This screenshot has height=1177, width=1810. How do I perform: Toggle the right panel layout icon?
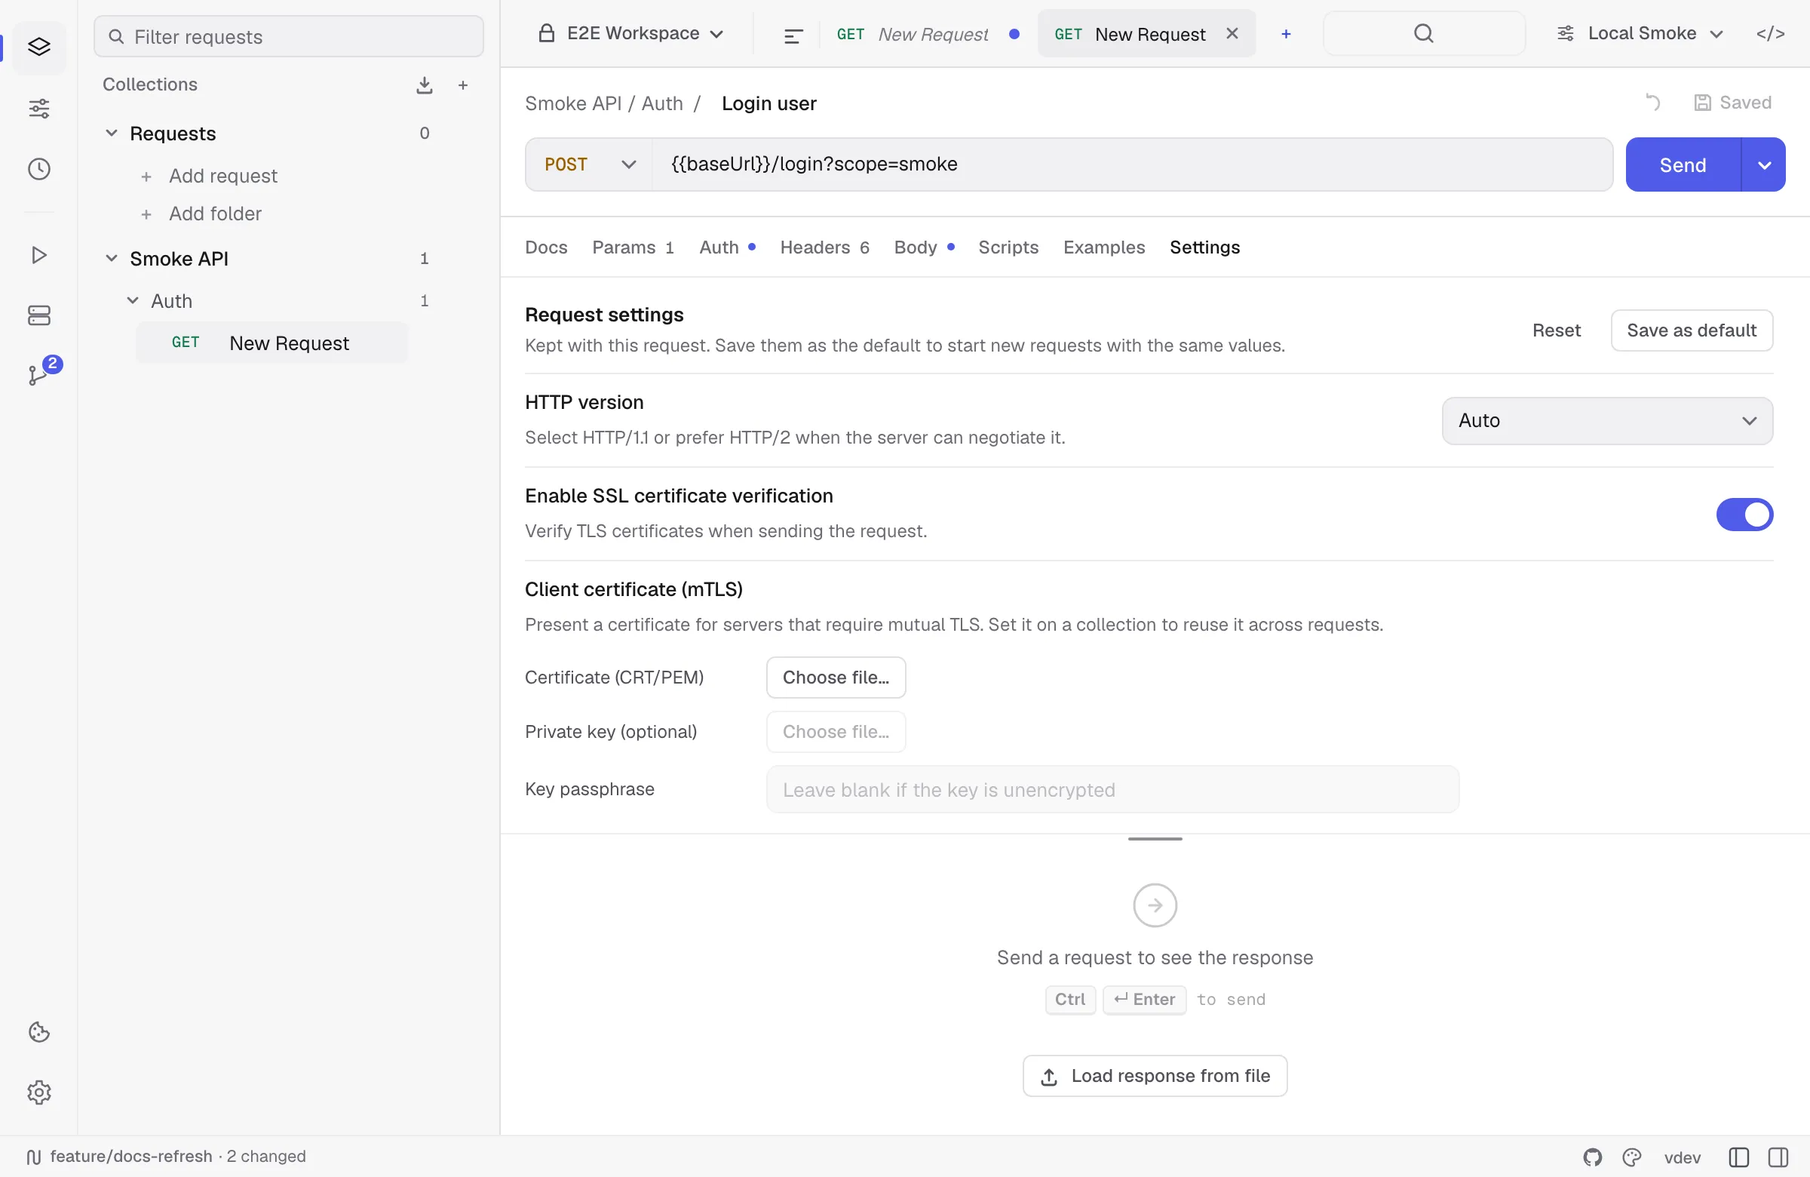(1778, 1157)
